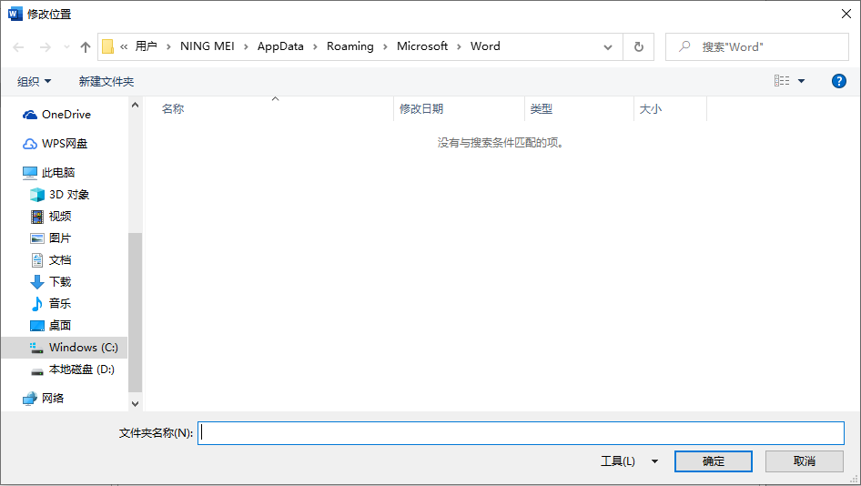
Task: Select Windows (C:) drive
Action: point(83,348)
